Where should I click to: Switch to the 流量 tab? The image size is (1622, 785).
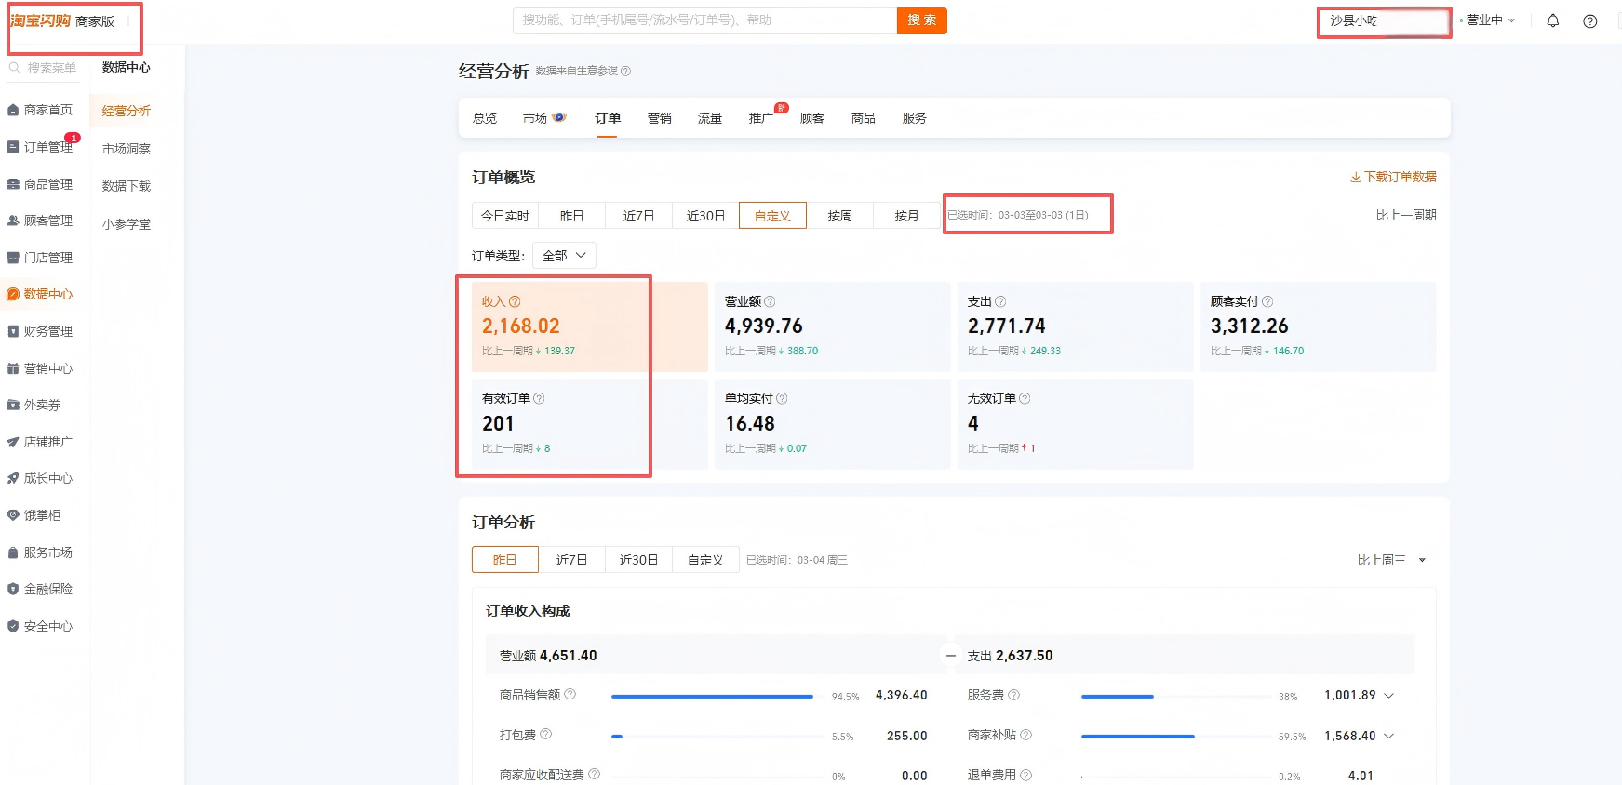709,118
